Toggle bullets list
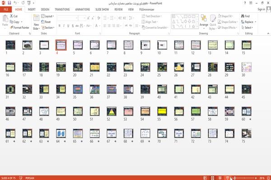271x180 pixels. (x=105, y=18)
